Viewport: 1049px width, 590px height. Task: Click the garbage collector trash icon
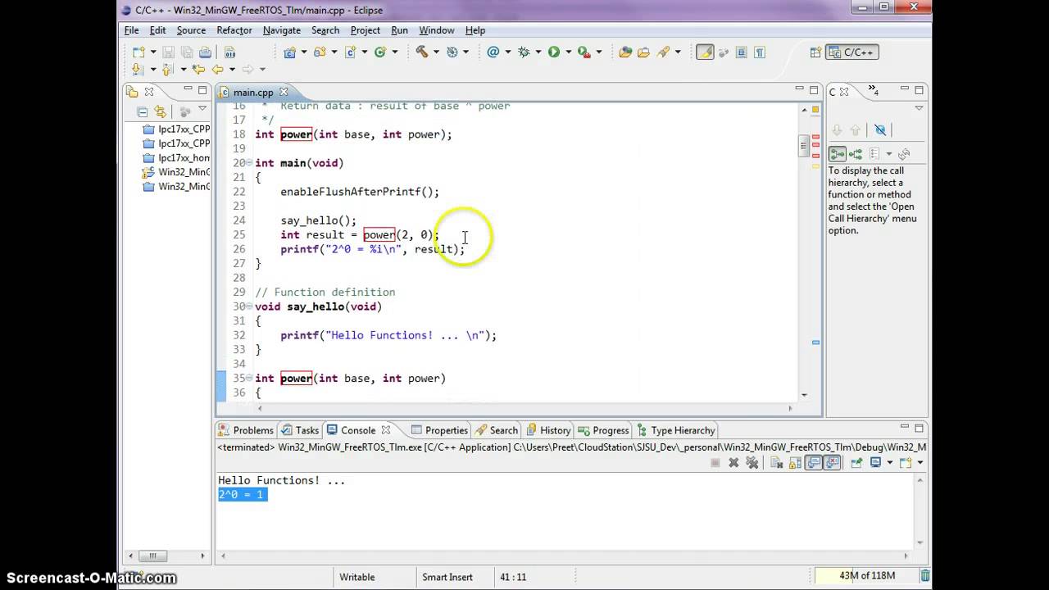click(x=924, y=576)
